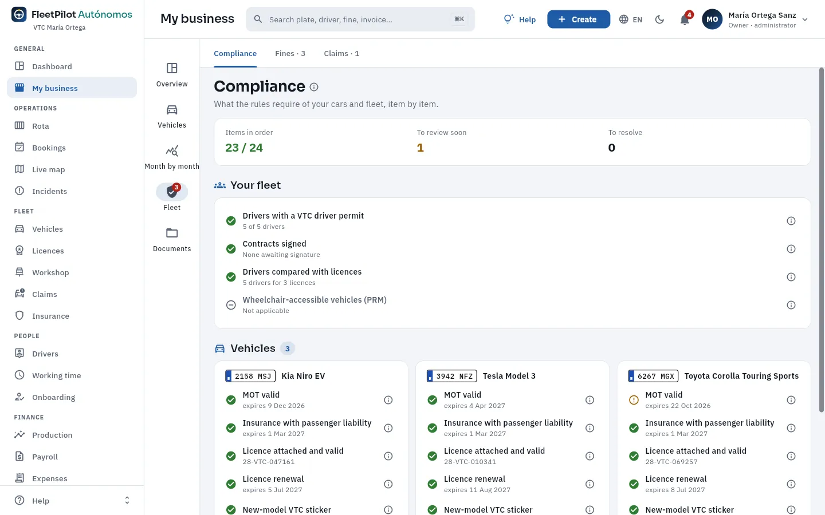The height and width of the screenshot is (515, 825).
Task: Click the Items in order 23 / 24 value
Action: pos(244,148)
